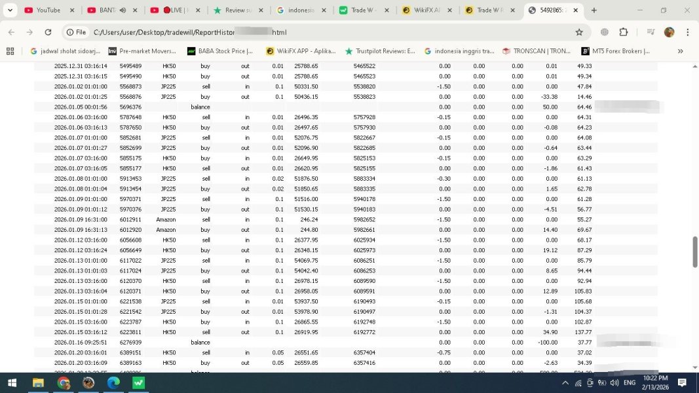Launch Microsoft Edge from the taskbar
699x393 pixels.
pos(113,383)
